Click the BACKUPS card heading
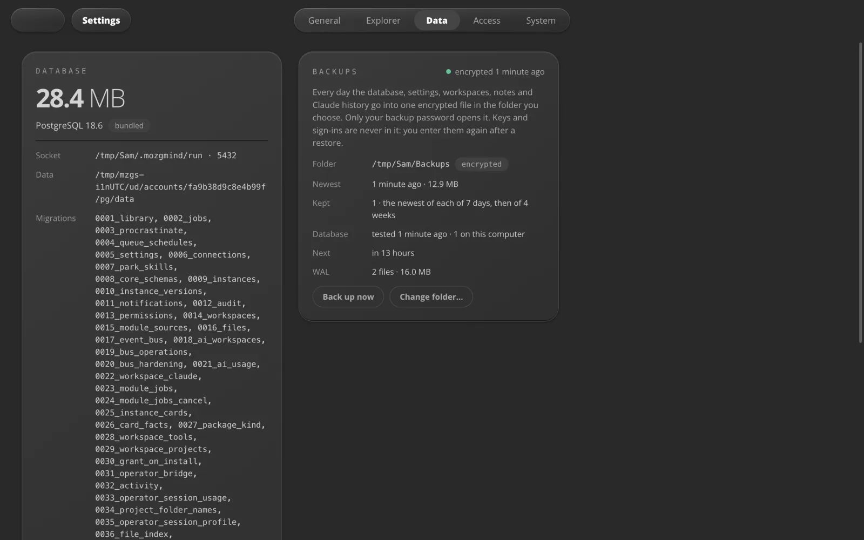 pos(335,72)
